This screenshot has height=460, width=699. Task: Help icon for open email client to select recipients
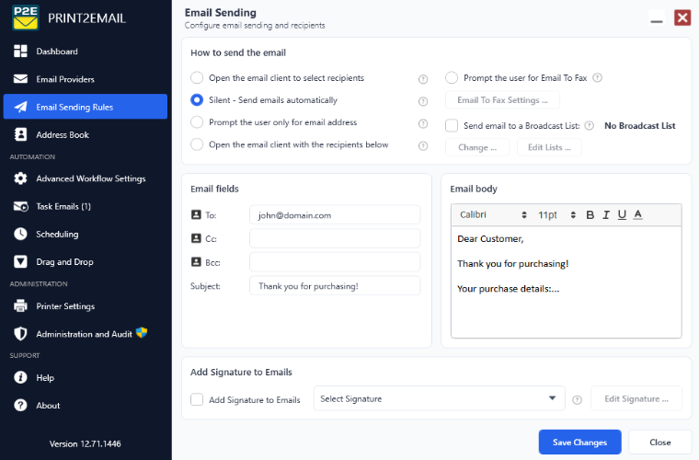[423, 79]
